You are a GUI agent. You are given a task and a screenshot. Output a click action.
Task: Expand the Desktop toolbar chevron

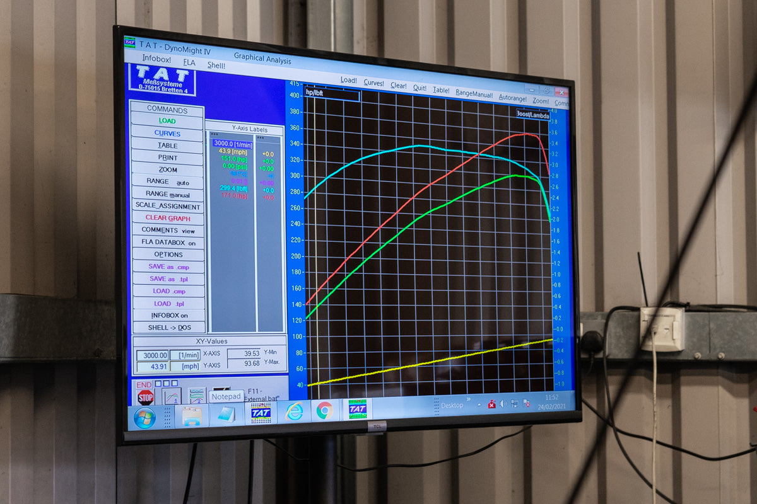[468, 398]
